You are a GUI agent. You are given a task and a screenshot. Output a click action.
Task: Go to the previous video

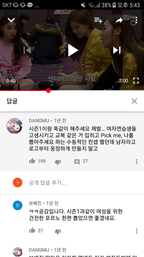(x=27, y=50)
